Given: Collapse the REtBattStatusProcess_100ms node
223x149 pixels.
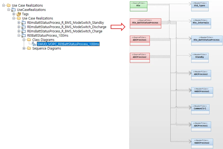Looking at the screenshot, I should click(x=19, y=36).
